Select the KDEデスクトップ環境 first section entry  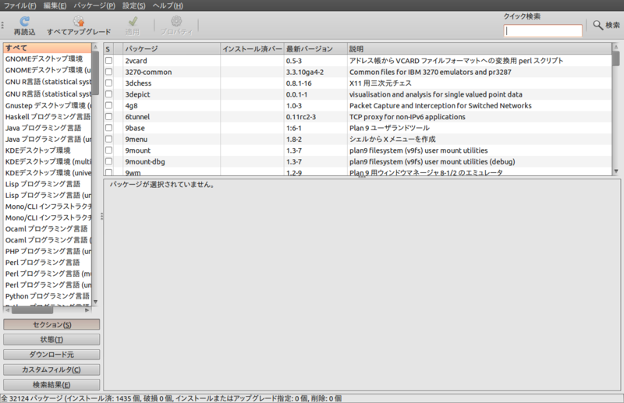48,150
